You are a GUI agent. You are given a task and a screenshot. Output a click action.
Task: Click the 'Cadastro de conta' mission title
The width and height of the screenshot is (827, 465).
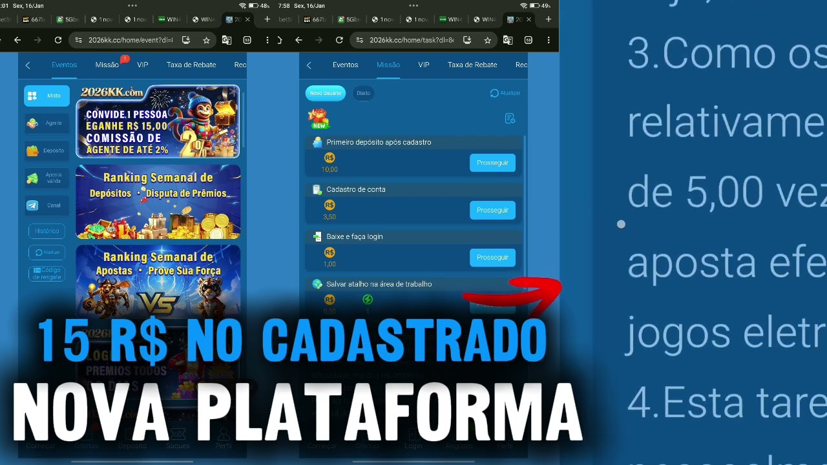click(356, 189)
